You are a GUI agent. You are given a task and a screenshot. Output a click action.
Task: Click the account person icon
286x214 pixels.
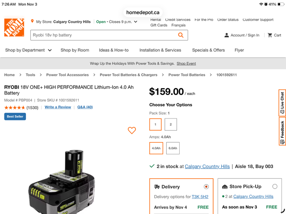pos(227,35)
